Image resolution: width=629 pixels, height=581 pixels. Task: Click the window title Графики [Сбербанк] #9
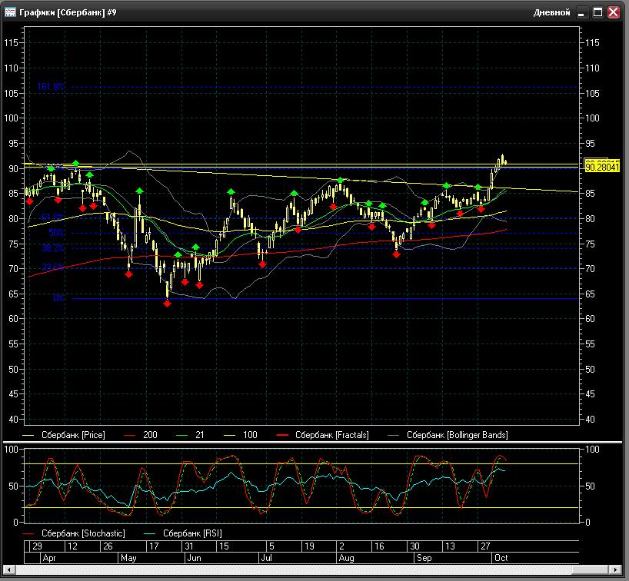[x=68, y=12]
